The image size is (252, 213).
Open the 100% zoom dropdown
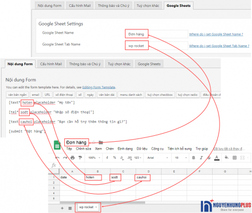[95, 158]
